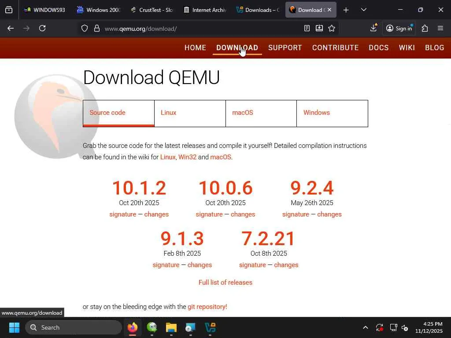451x338 pixels.
Task: Toggle reader view icon in address bar
Action: (x=307, y=28)
